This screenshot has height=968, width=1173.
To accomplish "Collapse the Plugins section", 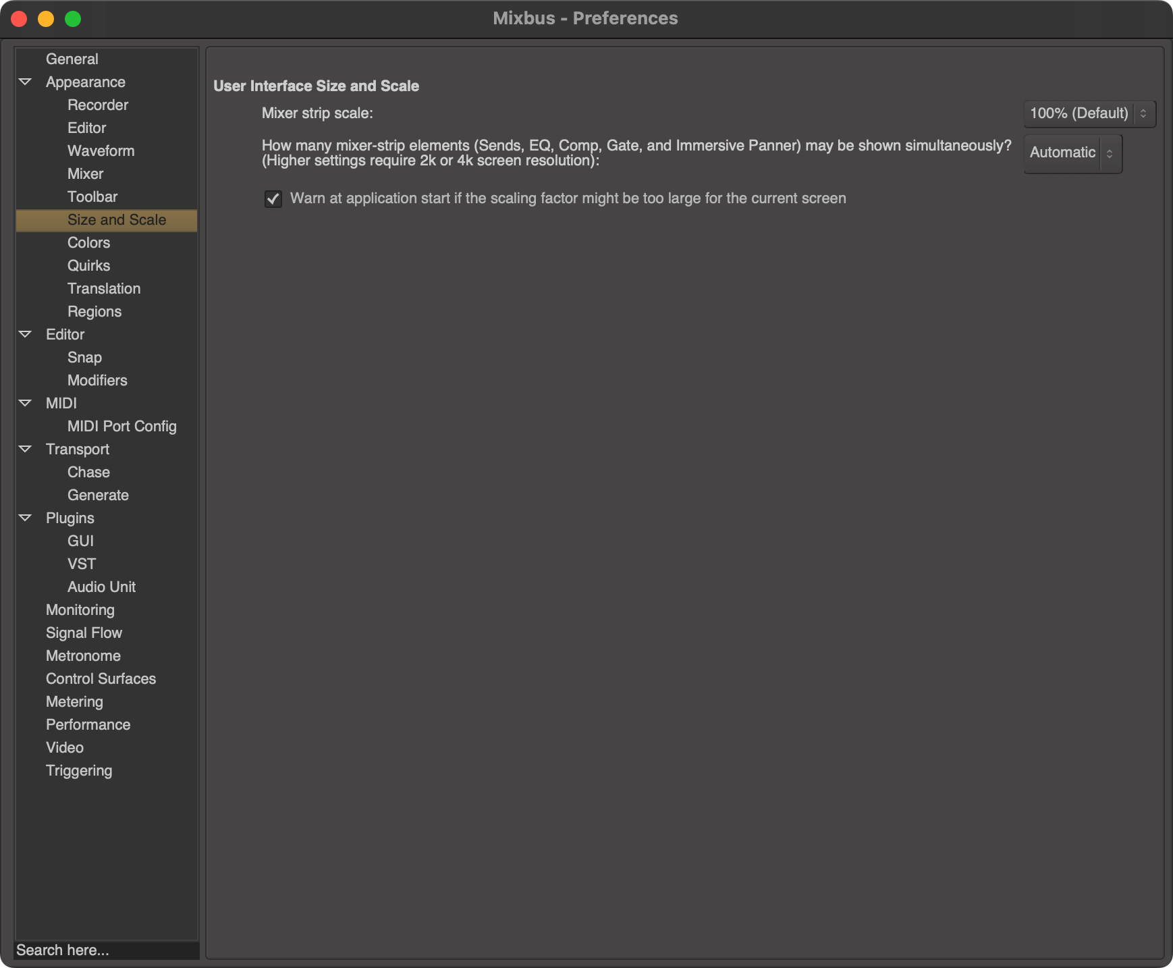I will click(26, 518).
